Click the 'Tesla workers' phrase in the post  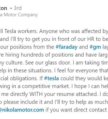21,31
